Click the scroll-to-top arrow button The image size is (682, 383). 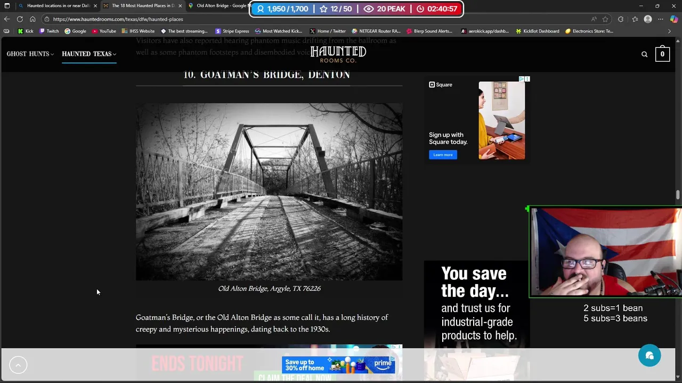point(18,365)
